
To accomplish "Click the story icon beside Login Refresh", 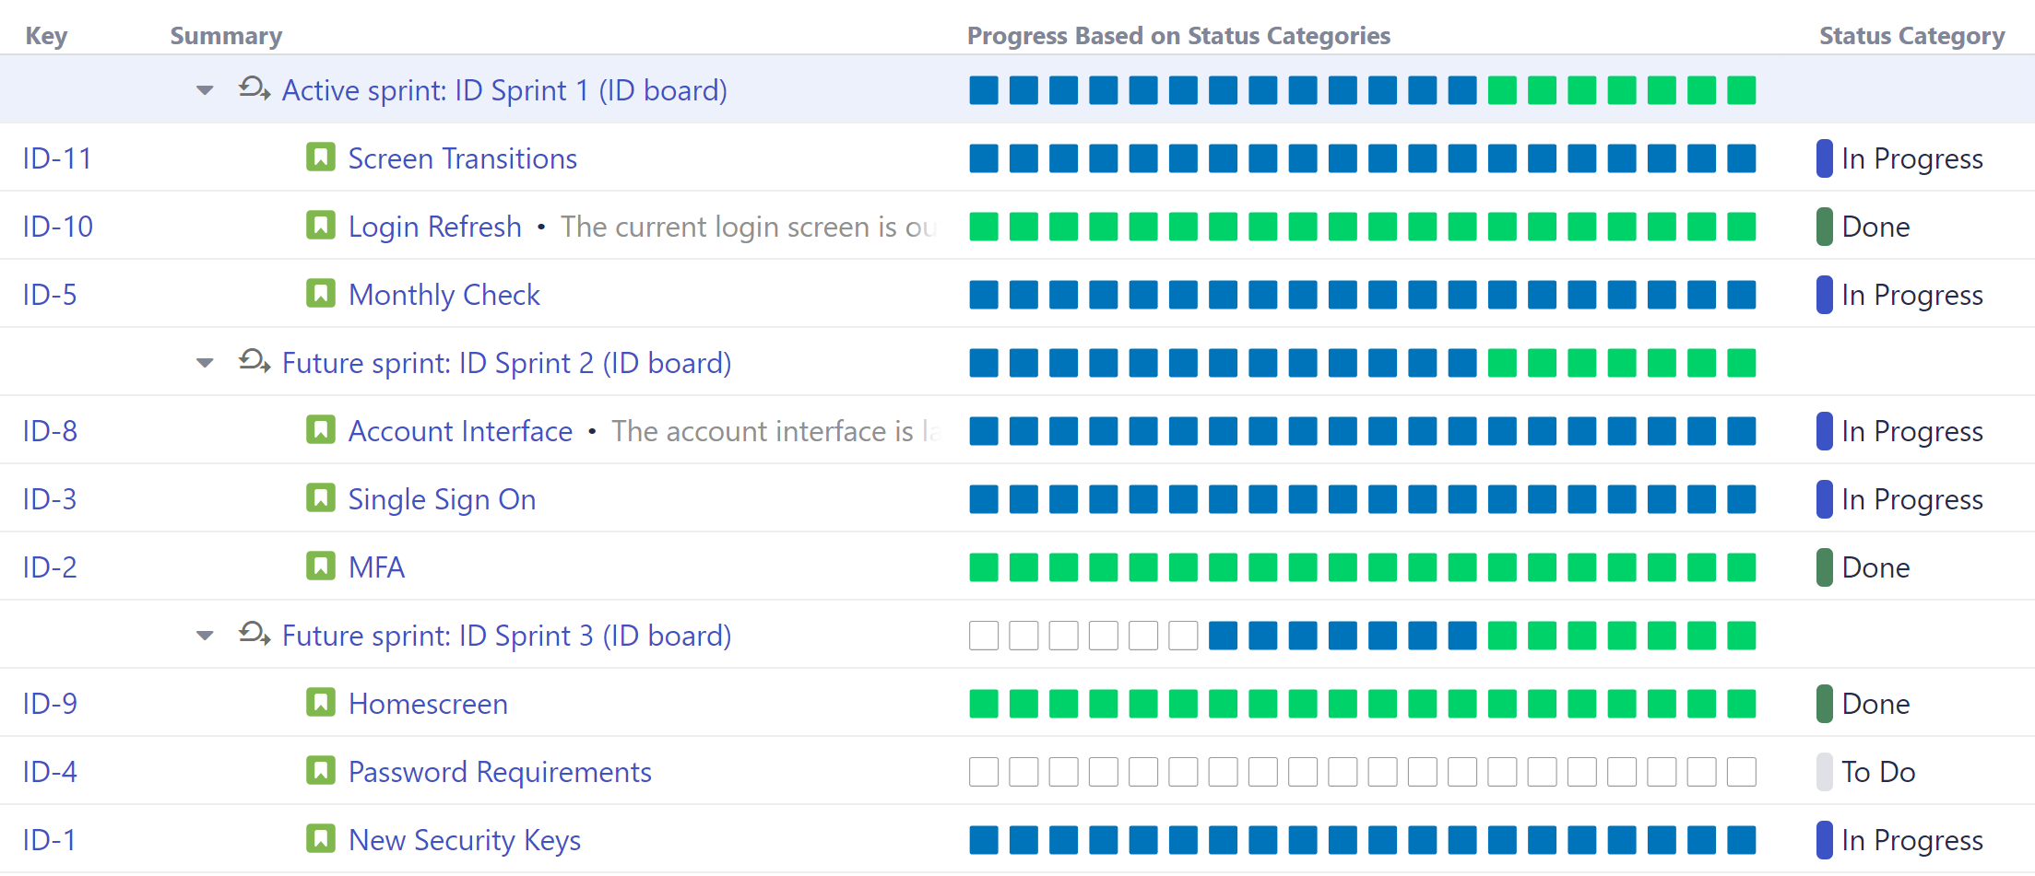I will point(320,226).
